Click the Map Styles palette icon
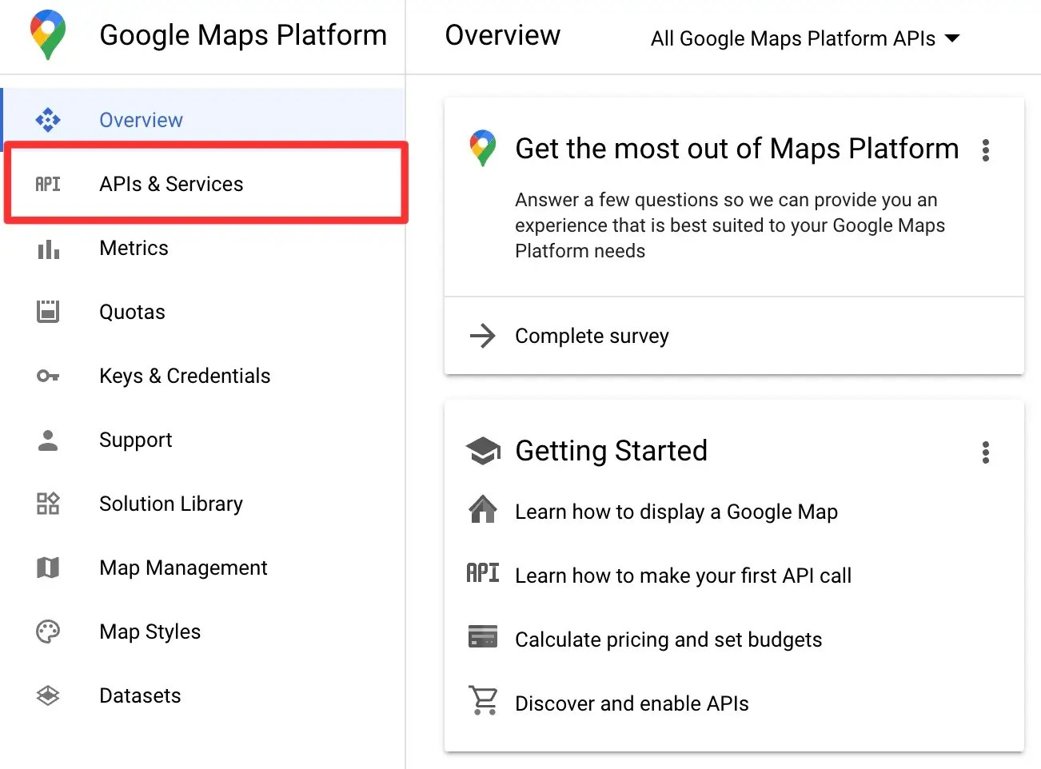The width and height of the screenshot is (1041, 769). pyautogui.click(x=48, y=632)
